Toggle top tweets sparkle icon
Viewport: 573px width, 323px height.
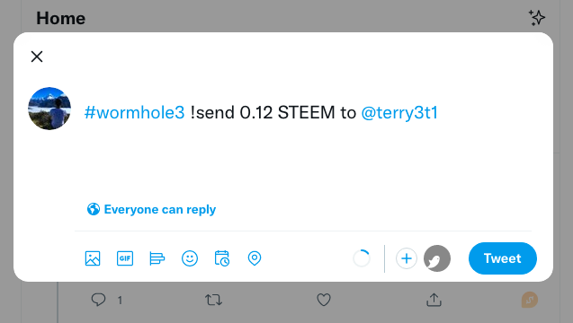536,18
